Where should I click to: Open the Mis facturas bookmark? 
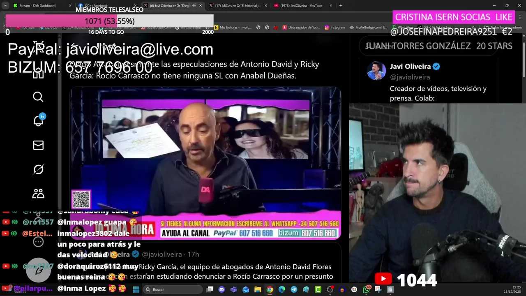(x=233, y=28)
